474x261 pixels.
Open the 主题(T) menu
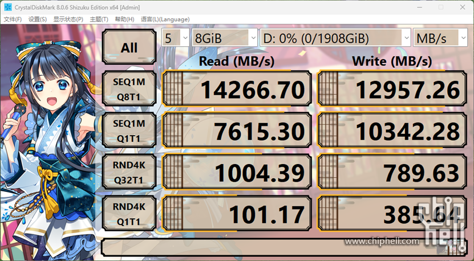tap(99, 19)
